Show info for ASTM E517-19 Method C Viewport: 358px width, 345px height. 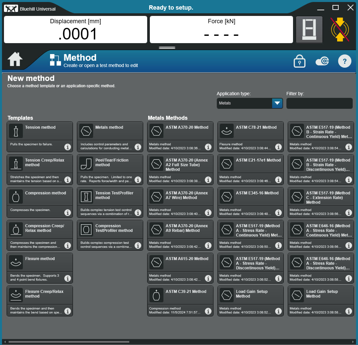coord(349,213)
